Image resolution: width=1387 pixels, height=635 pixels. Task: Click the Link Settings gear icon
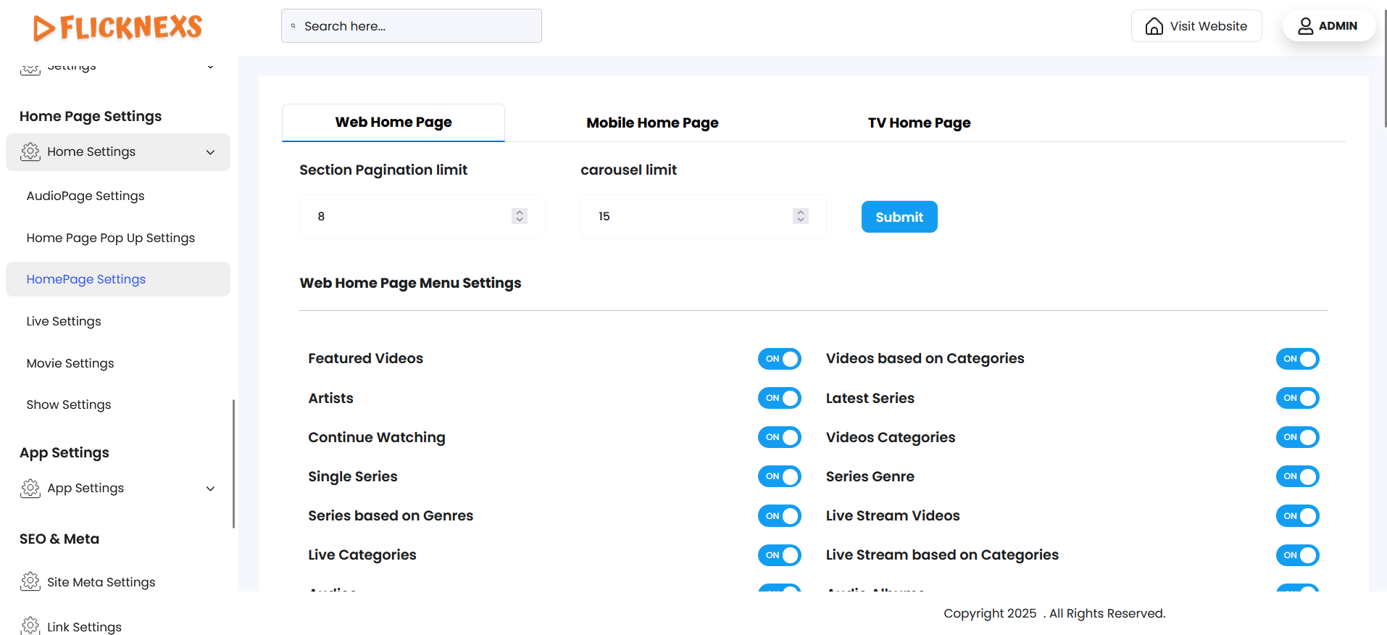30,626
